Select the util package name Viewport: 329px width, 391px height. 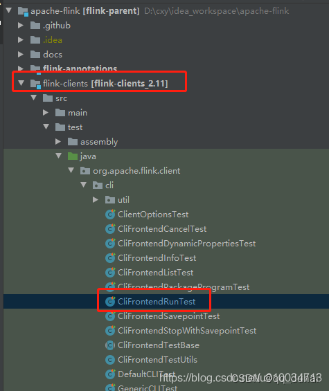[x=123, y=200]
